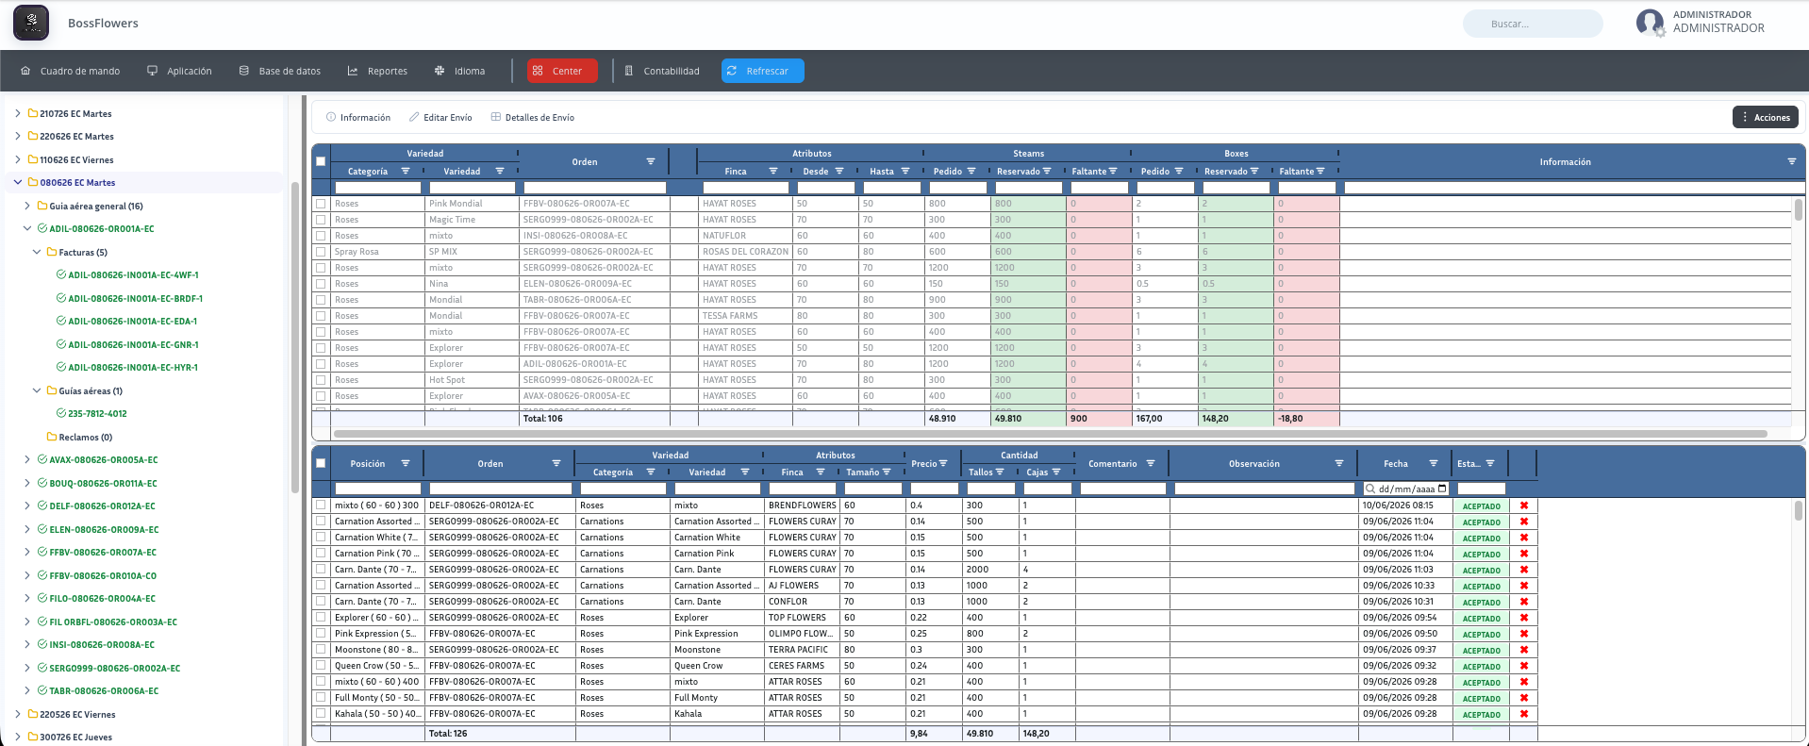Image resolution: width=1809 pixels, height=746 pixels.
Task: Expand Guia aérea general (16)
Action: (27, 206)
